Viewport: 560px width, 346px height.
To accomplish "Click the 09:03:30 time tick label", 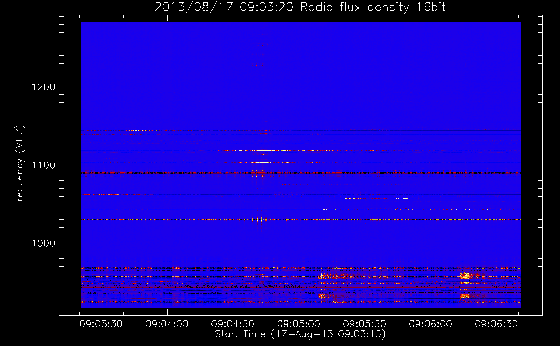I will click(101, 324).
